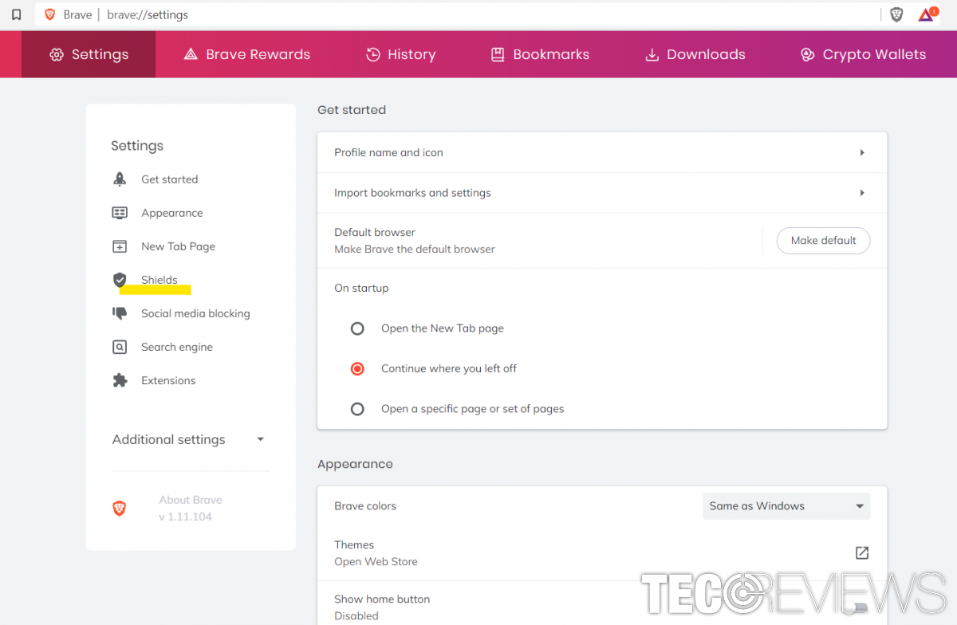Image resolution: width=957 pixels, height=625 pixels.
Task: Expand Additional settings
Action: [x=260, y=439]
